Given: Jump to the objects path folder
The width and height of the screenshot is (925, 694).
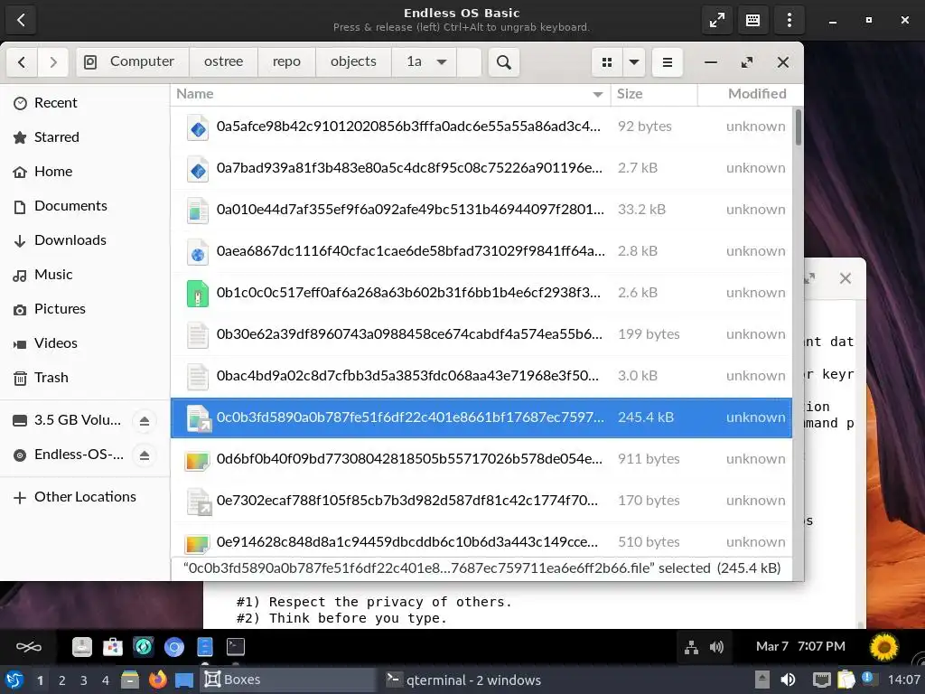Looking at the screenshot, I should coord(353,62).
